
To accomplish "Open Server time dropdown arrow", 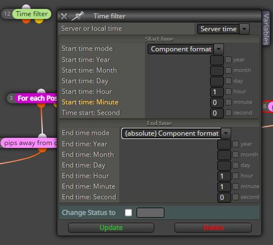I will (x=244, y=29).
